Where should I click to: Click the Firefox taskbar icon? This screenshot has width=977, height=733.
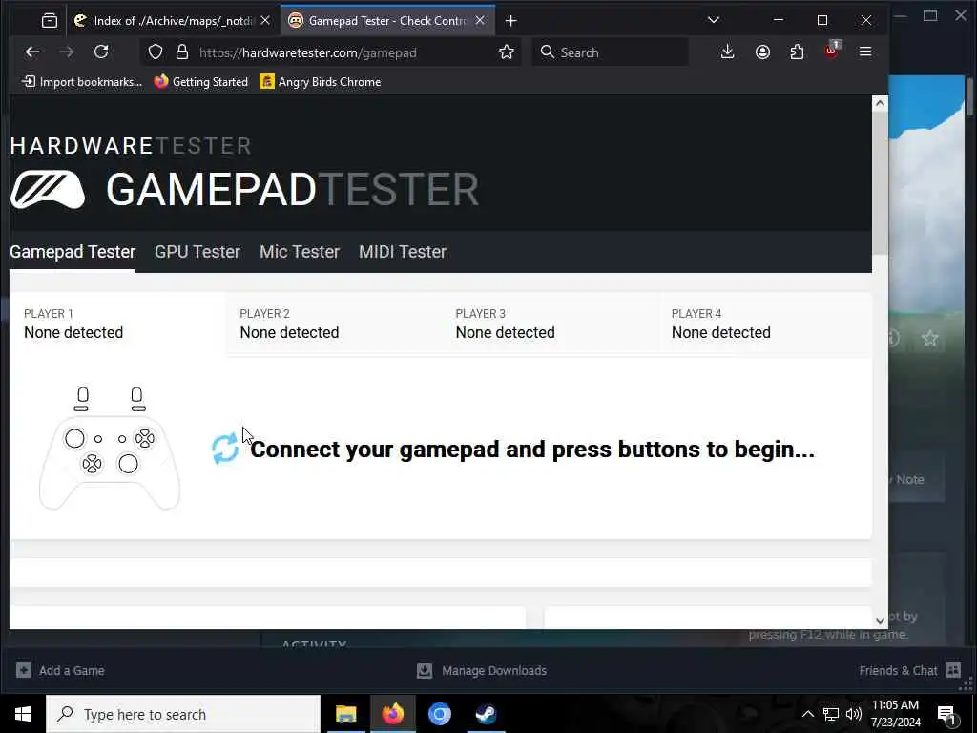pos(392,714)
